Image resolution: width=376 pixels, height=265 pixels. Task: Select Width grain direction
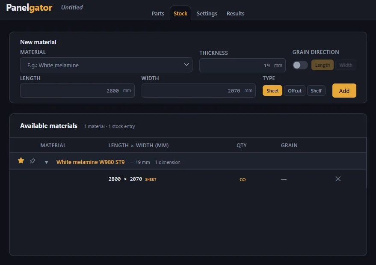(x=346, y=65)
